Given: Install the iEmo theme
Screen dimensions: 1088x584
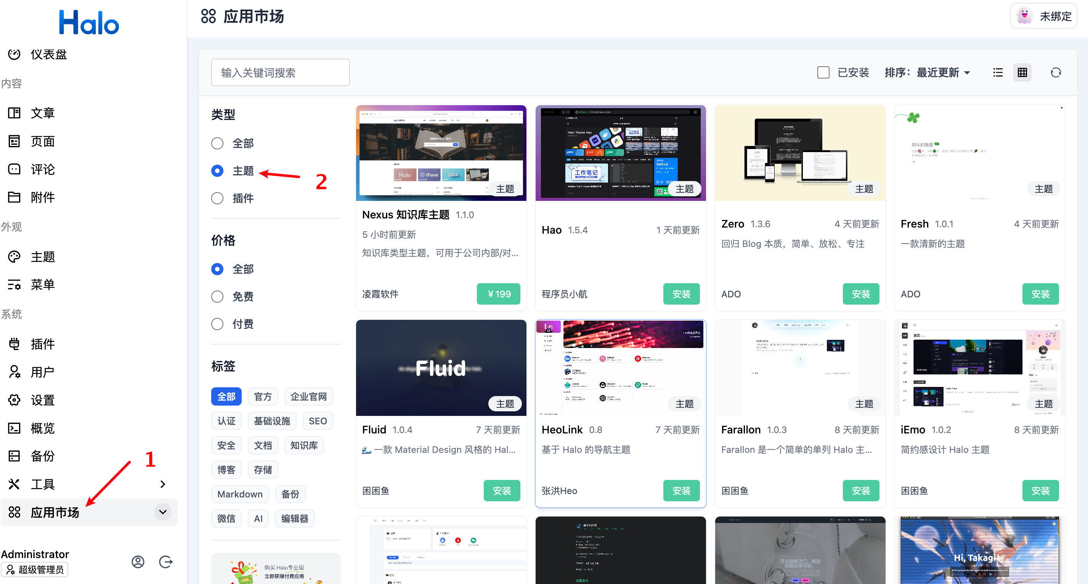Looking at the screenshot, I should [1040, 491].
